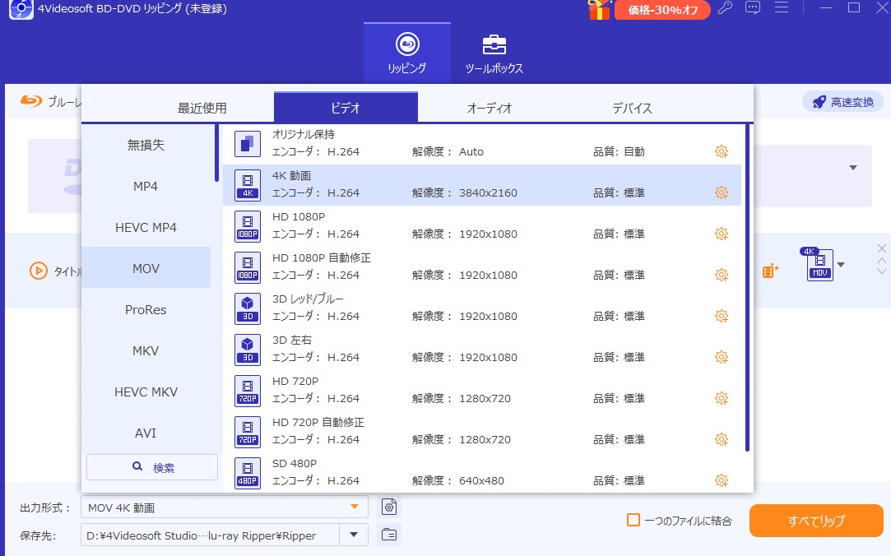Expand the disc source dropdown arrow
Viewport: 891px width, 556px height.
coord(853,168)
